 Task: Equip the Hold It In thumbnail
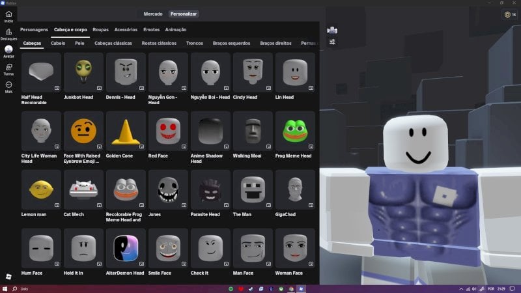[x=83, y=248]
